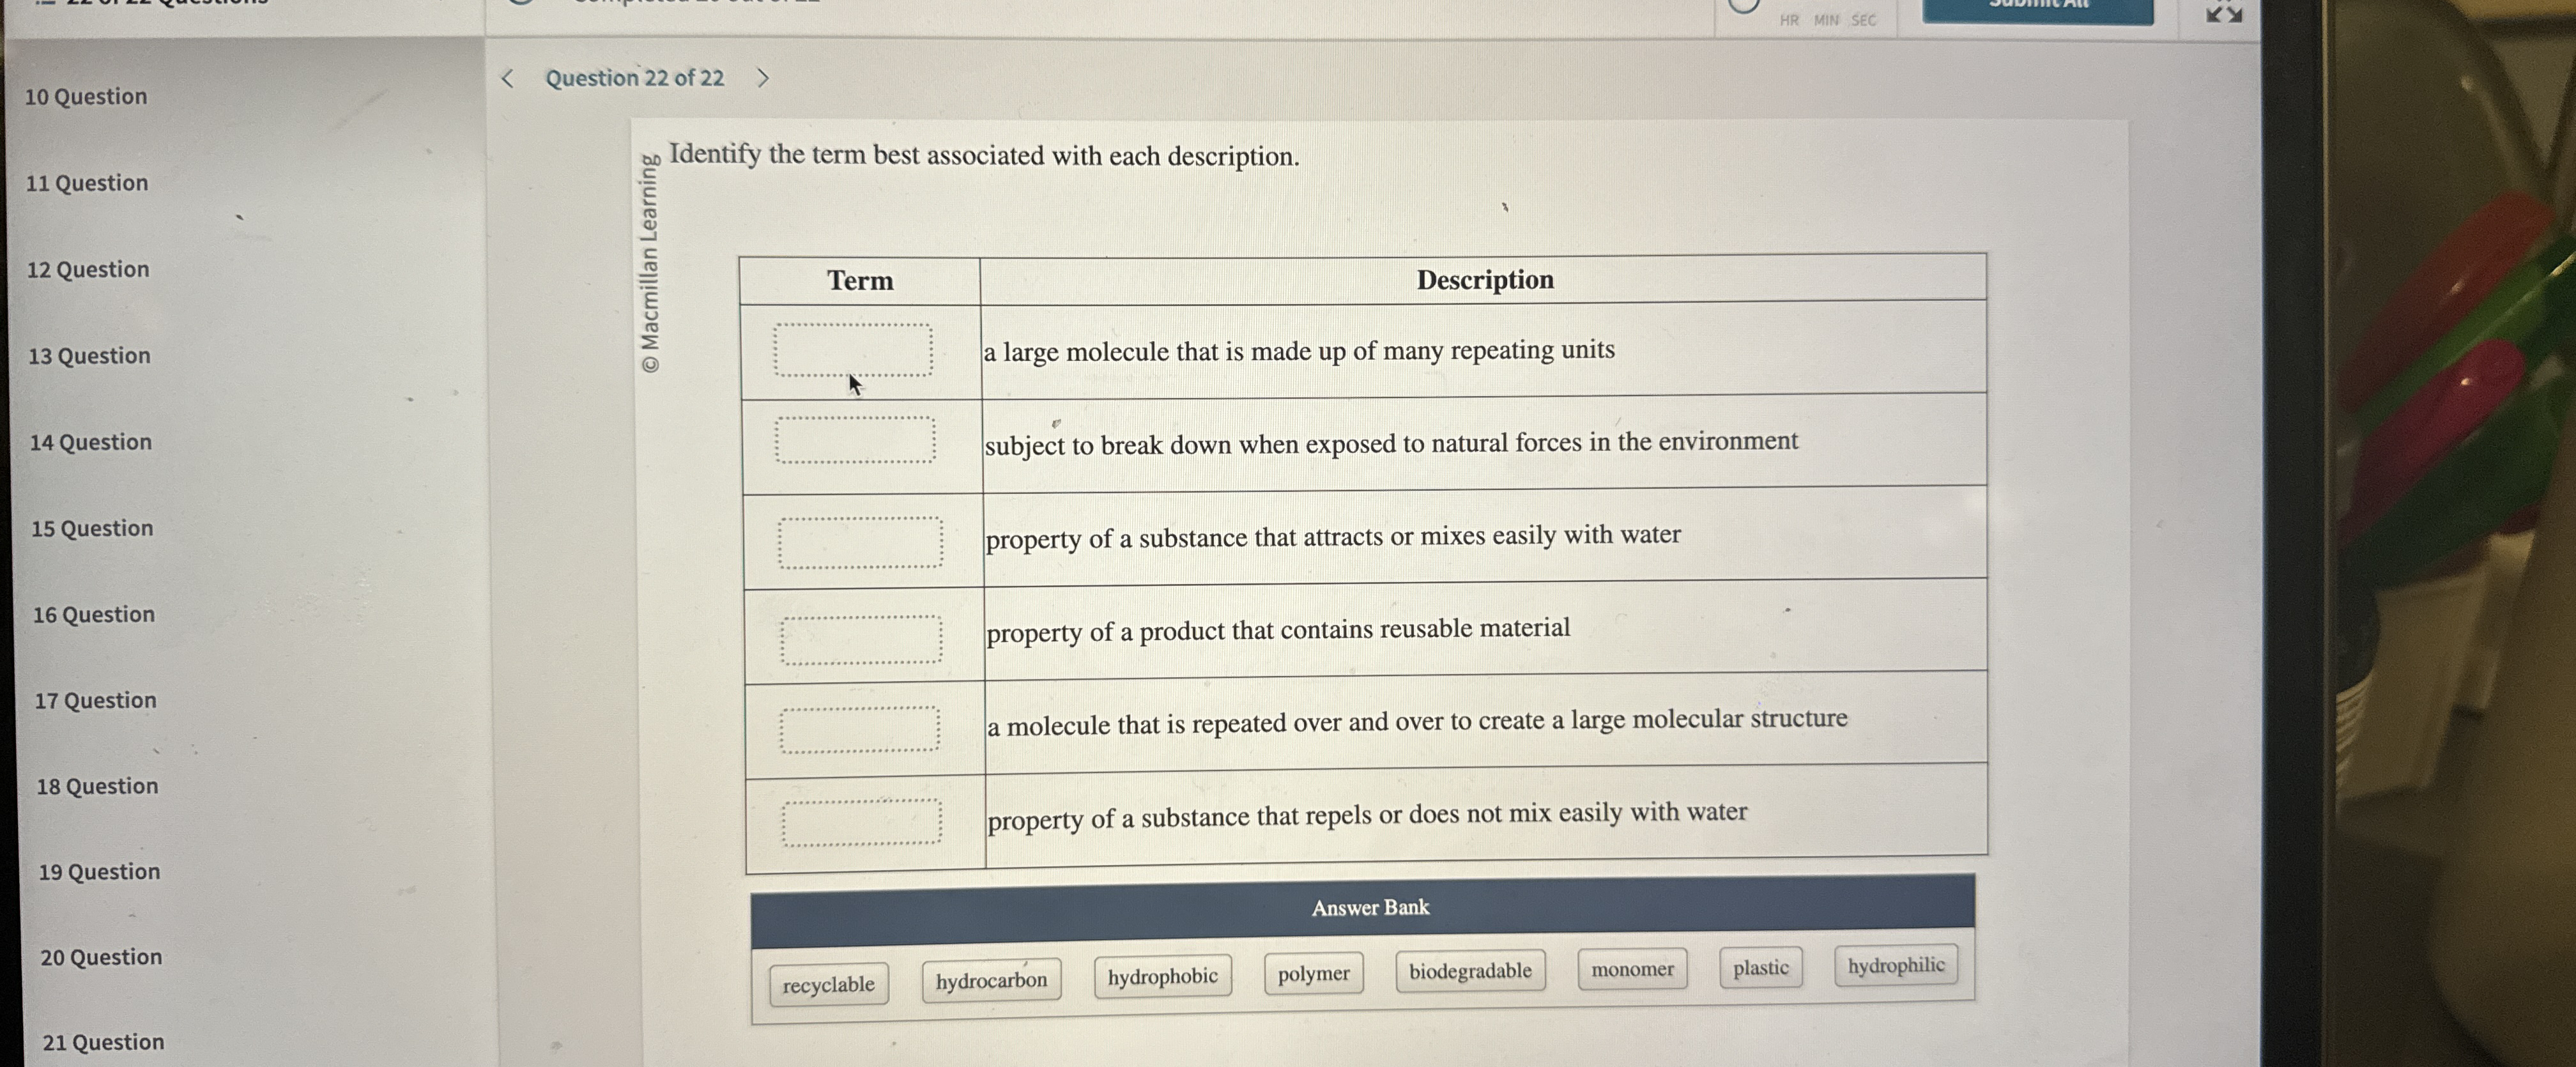The height and width of the screenshot is (1067, 2576).
Task: Click term box for break down description
Action: [x=855, y=440]
